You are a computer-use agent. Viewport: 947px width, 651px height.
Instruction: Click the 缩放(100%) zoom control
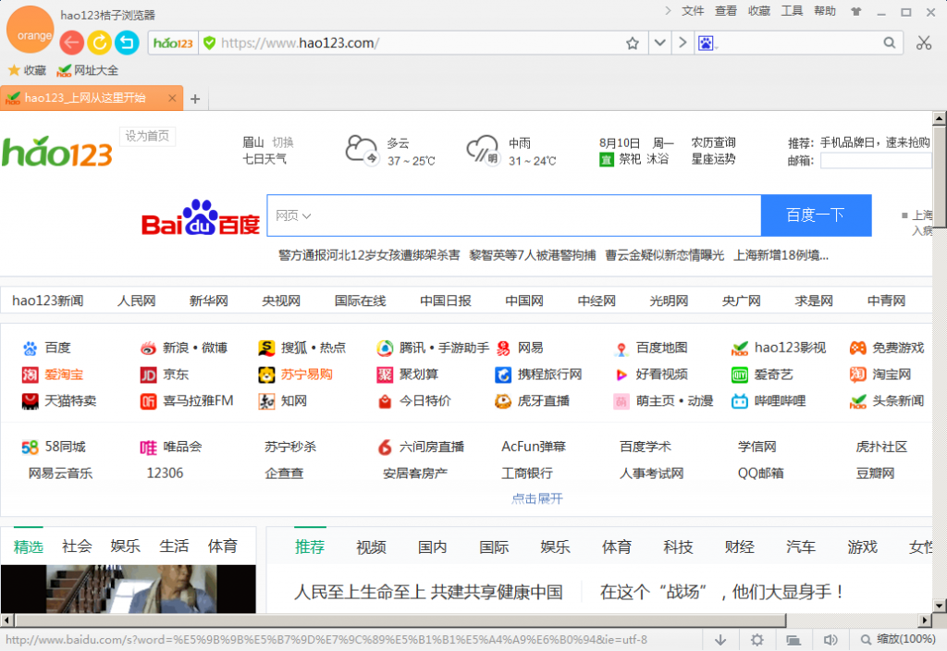coord(900,640)
